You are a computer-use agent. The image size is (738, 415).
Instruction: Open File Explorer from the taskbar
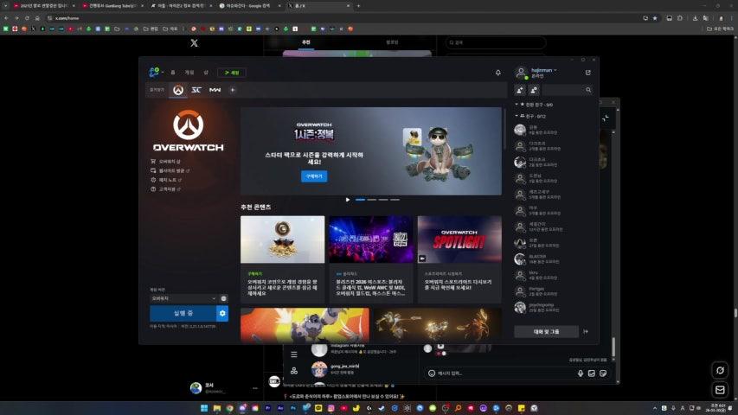pyautogui.click(x=217, y=408)
